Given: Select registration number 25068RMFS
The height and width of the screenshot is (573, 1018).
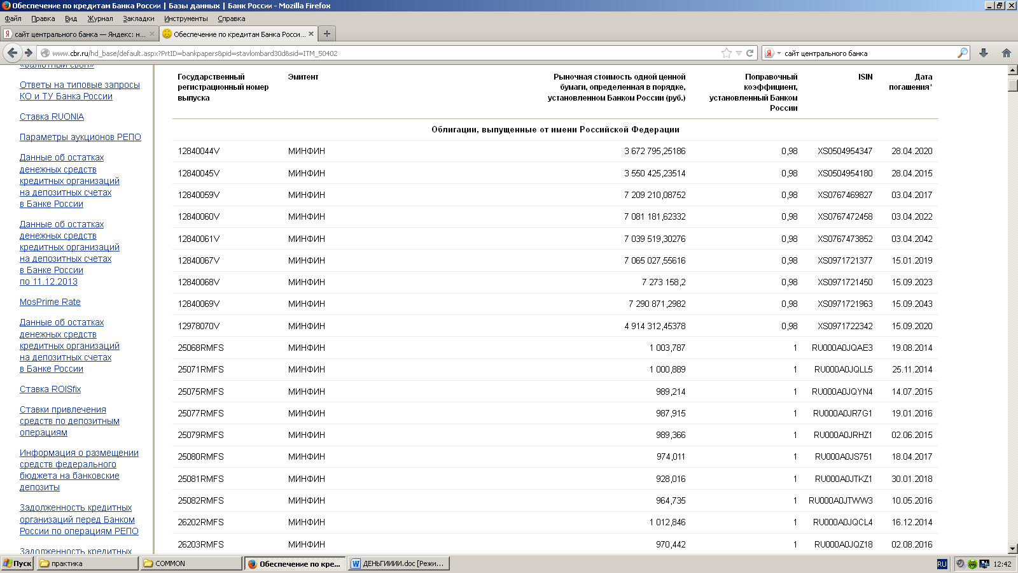Looking at the screenshot, I should [x=200, y=348].
